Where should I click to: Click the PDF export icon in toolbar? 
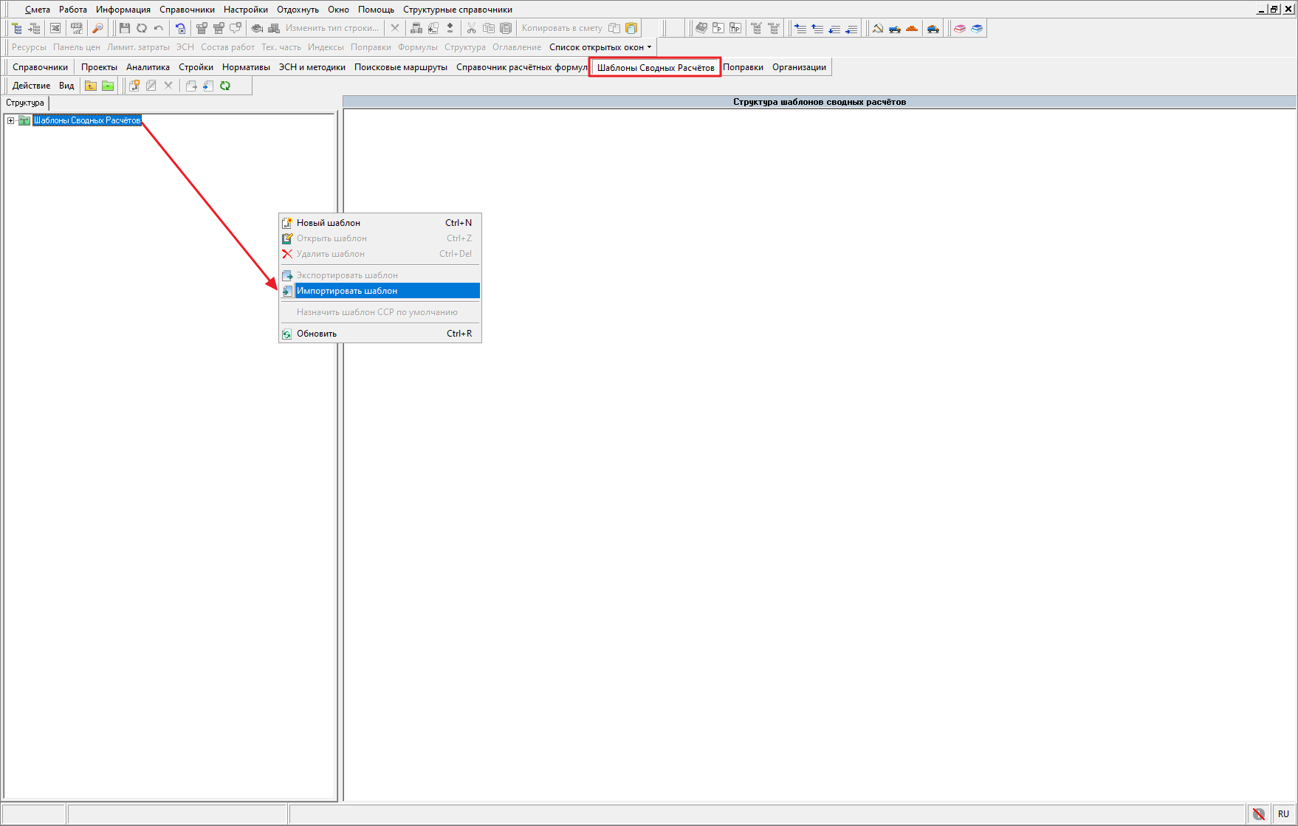pos(76,28)
